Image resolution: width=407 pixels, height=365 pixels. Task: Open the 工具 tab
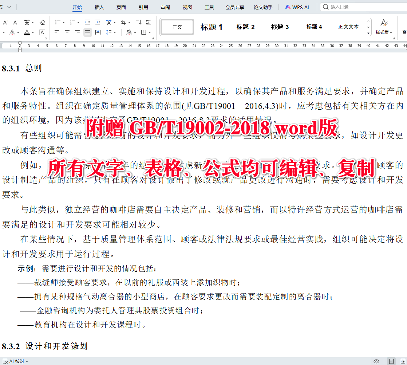pyautogui.click(x=209, y=7)
